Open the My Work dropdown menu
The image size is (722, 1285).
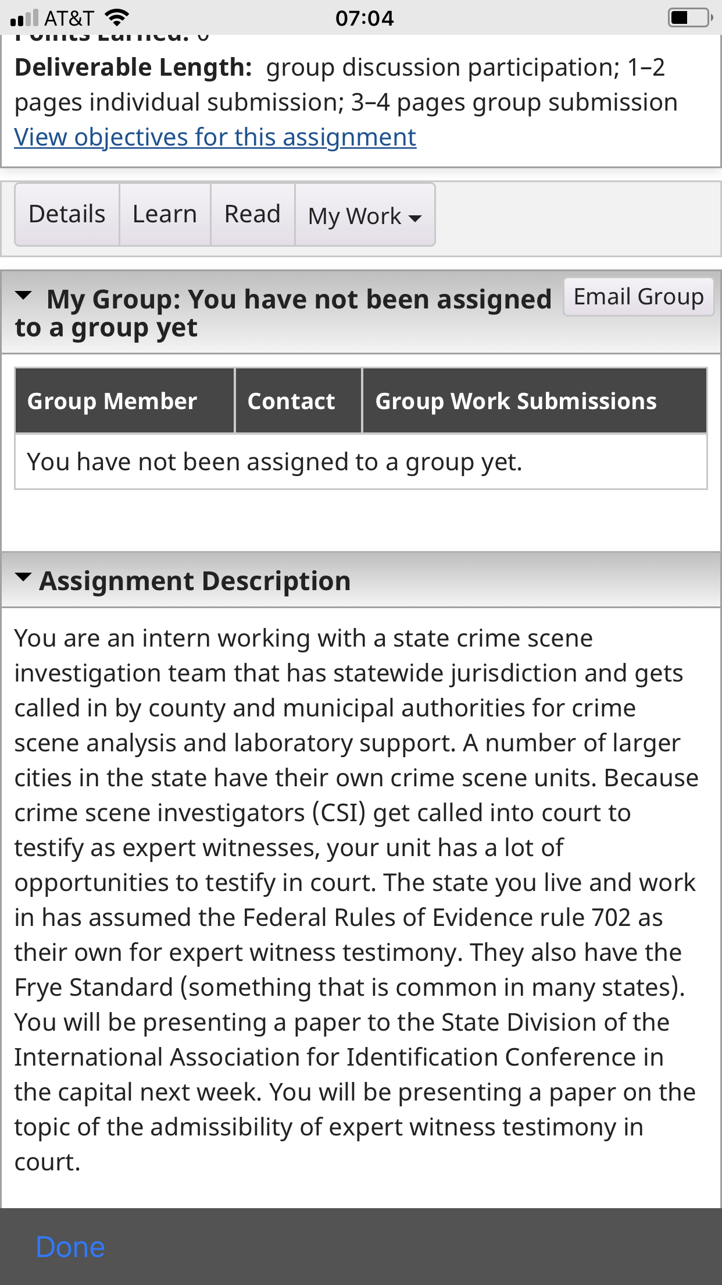[365, 215]
